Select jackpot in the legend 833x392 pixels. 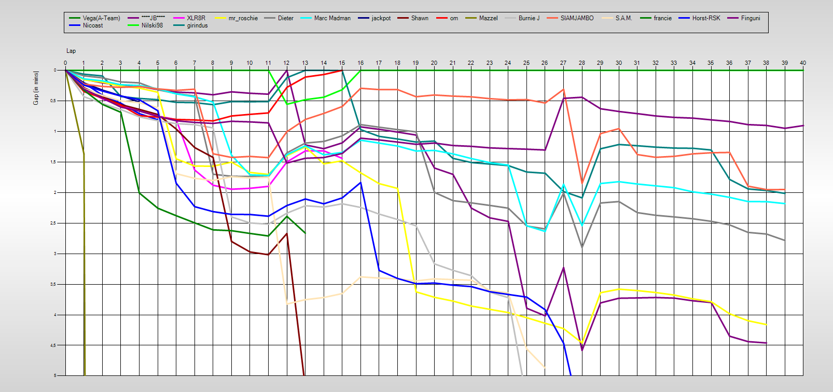[x=381, y=18]
